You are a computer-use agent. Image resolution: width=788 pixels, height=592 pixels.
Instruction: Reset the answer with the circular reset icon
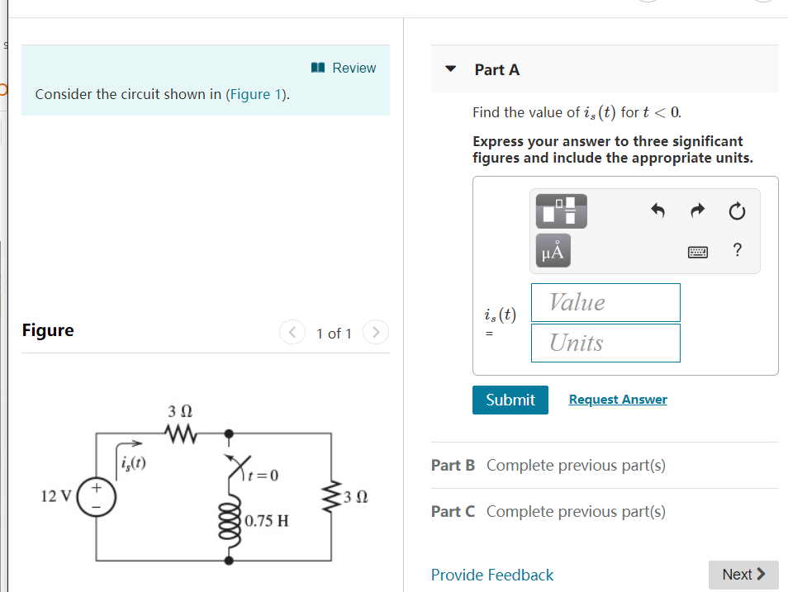point(737,211)
